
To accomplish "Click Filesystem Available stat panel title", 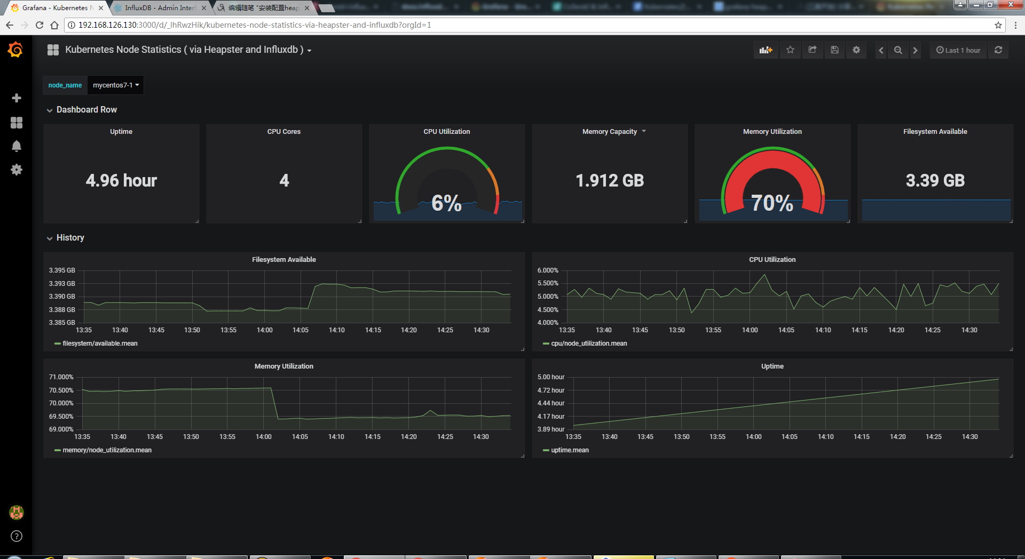I will (x=935, y=132).
